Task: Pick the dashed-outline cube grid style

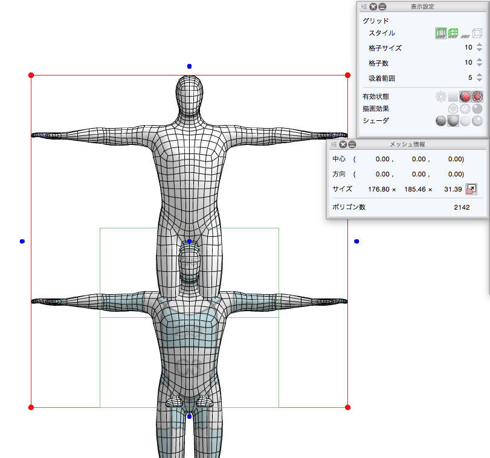Action: [477, 33]
